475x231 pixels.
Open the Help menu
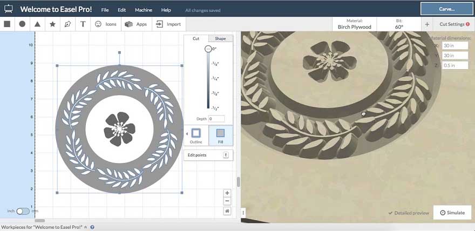166,10
